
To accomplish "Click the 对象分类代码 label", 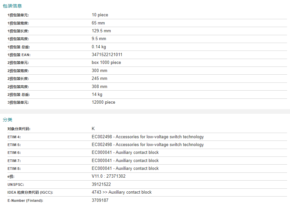I will click(x=19, y=129).
